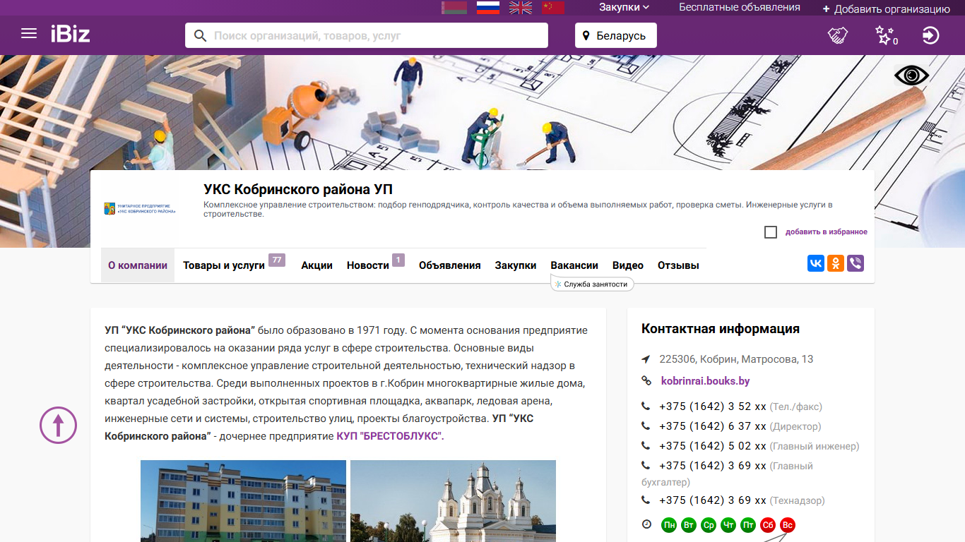Click the Ср working day circle
The height and width of the screenshot is (542, 965).
[709, 525]
